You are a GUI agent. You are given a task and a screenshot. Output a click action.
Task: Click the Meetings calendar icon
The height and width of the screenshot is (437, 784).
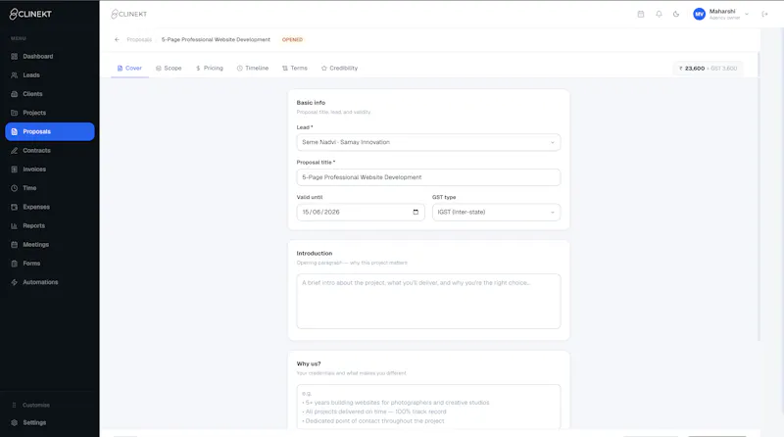point(14,245)
